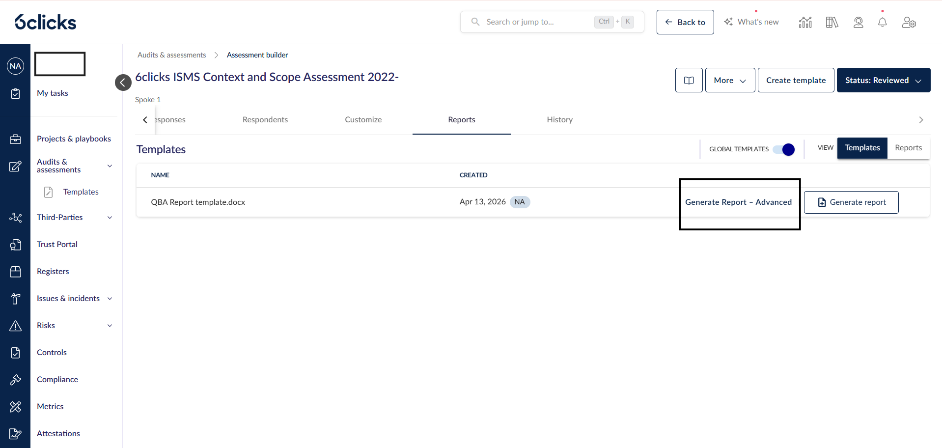Screen dimensions: 942x448
Task: Select the Trust Portal certificate icon
Action: pos(15,244)
